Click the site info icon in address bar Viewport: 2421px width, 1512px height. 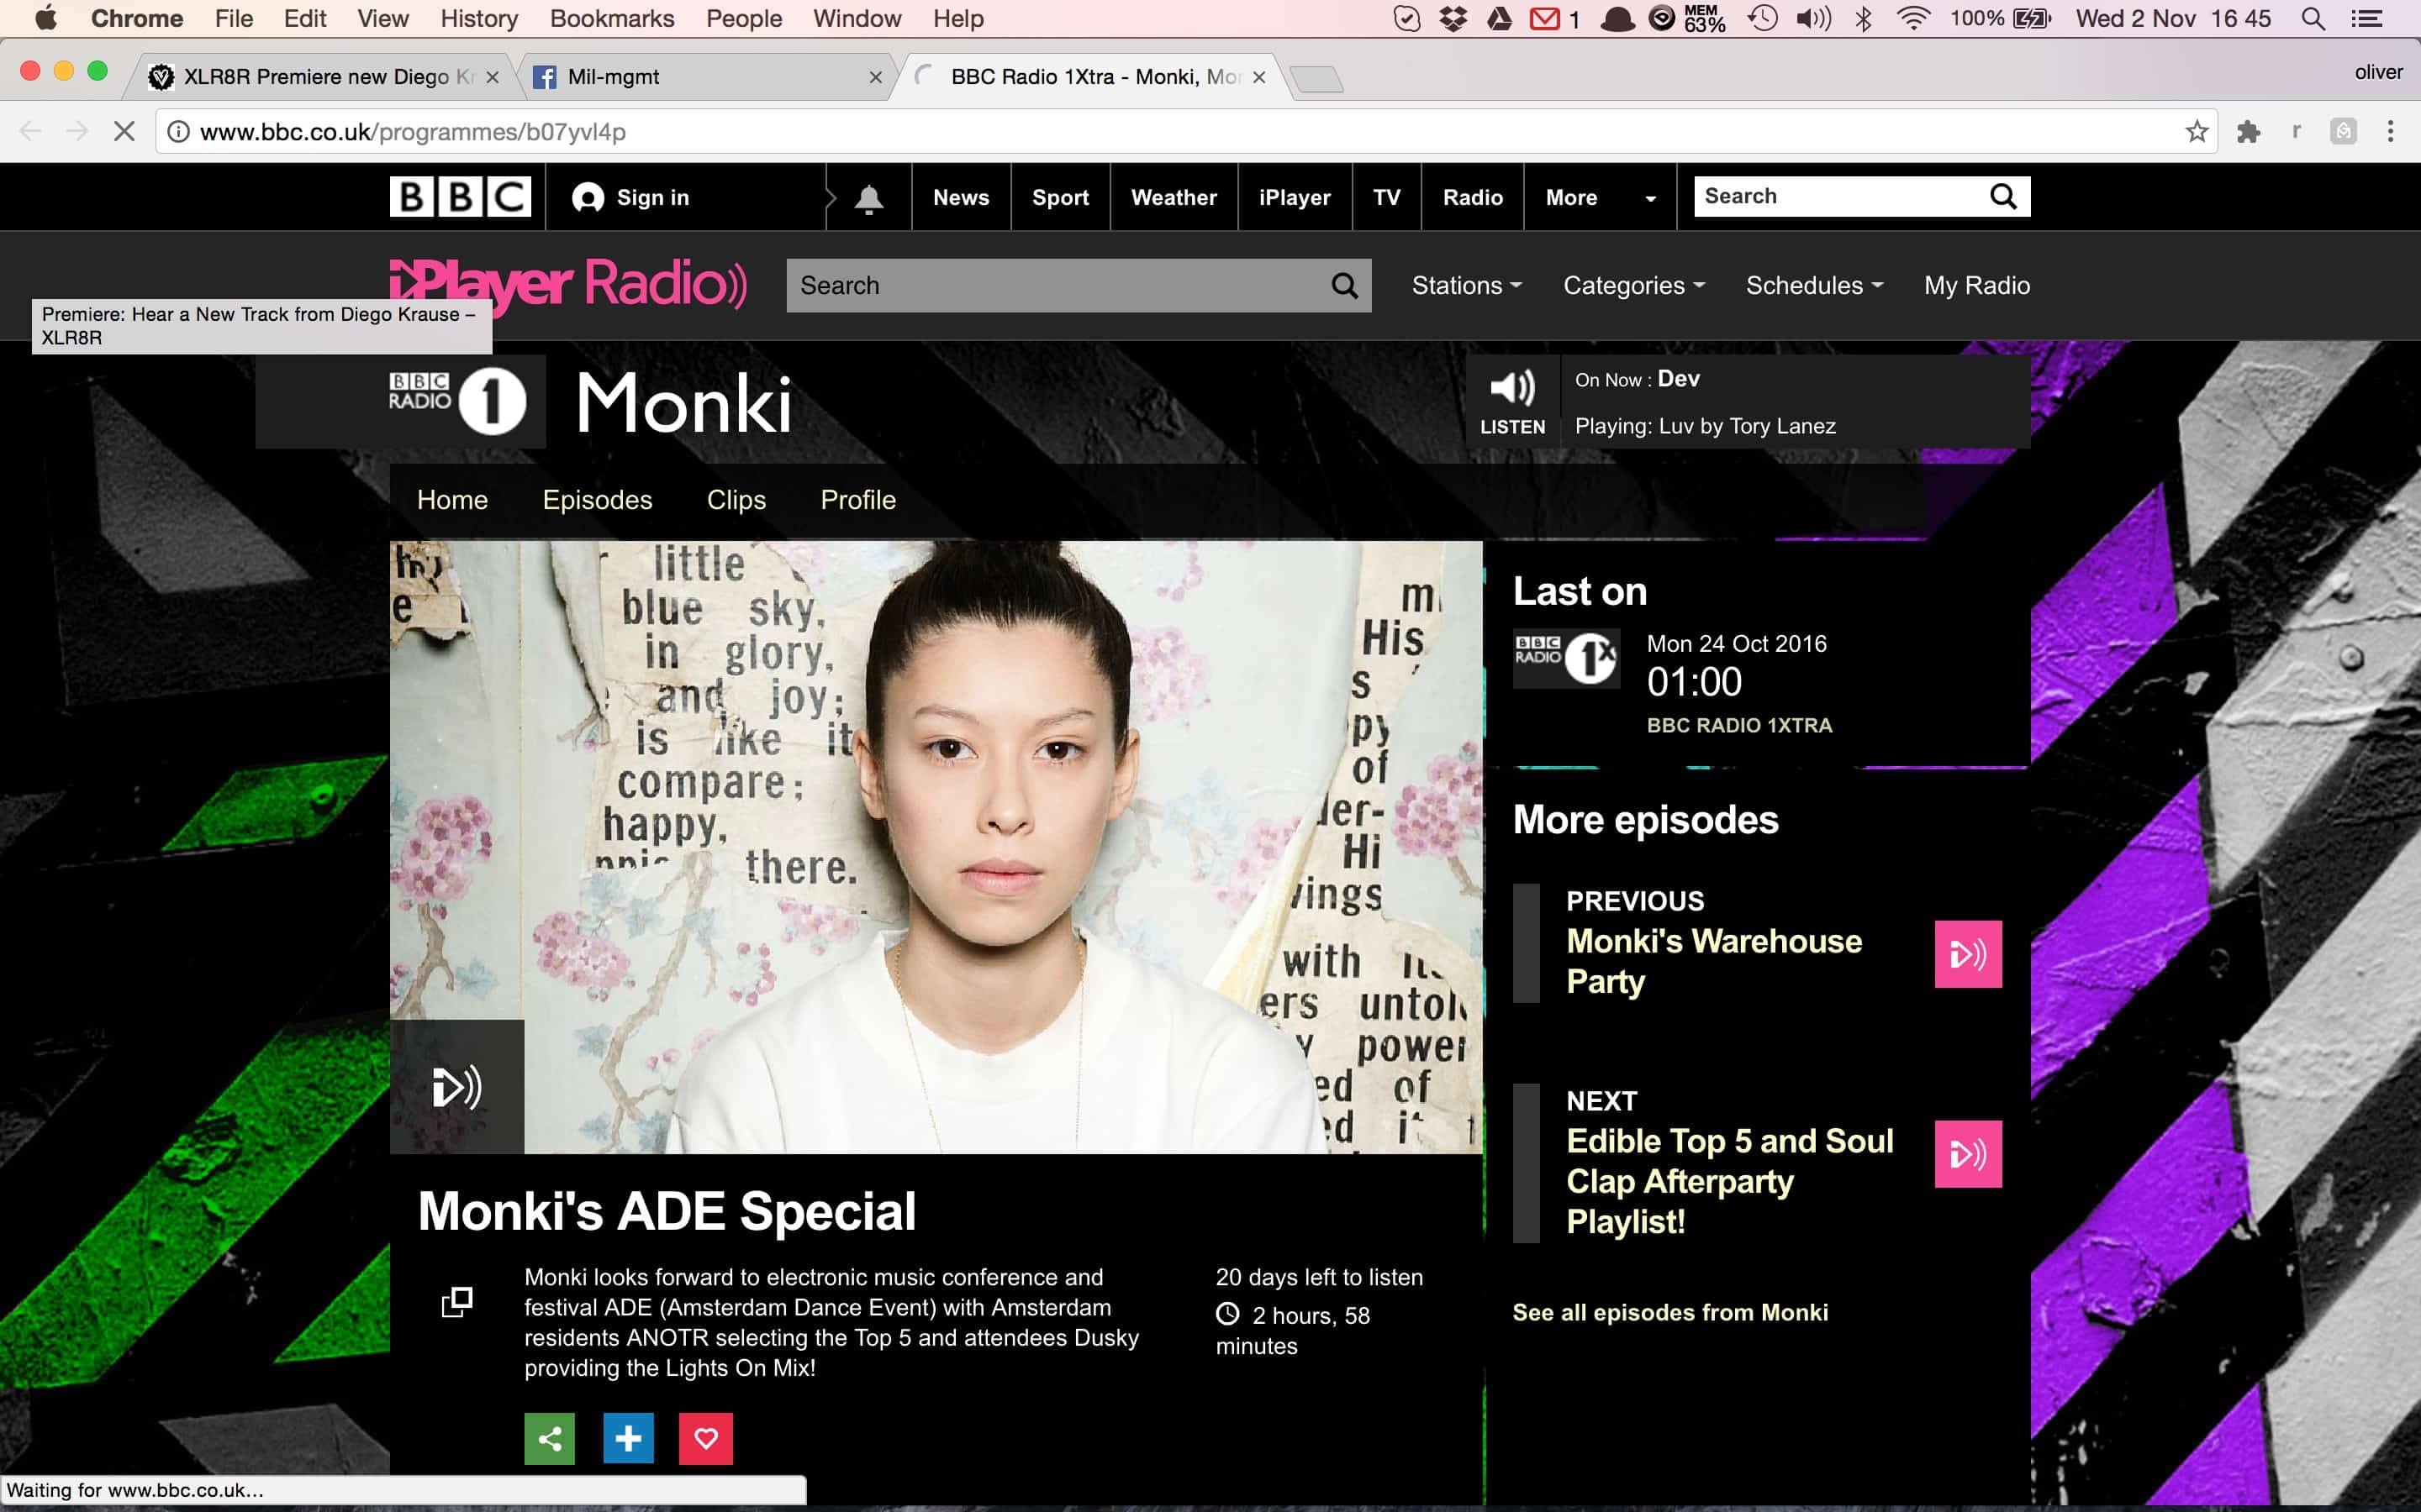pyautogui.click(x=178, y=131)
